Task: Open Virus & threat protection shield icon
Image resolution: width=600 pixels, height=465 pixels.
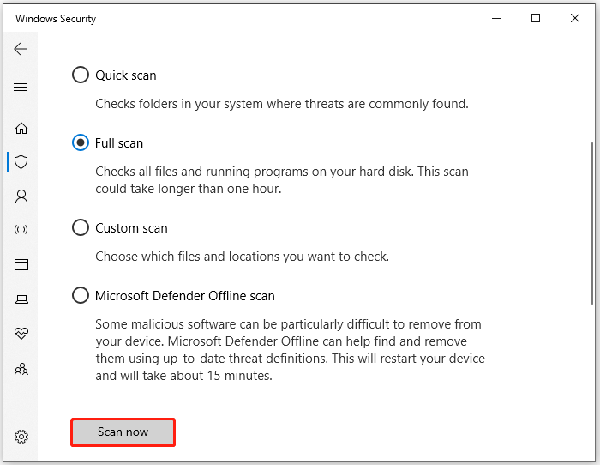Action: (x=21, y=161)
